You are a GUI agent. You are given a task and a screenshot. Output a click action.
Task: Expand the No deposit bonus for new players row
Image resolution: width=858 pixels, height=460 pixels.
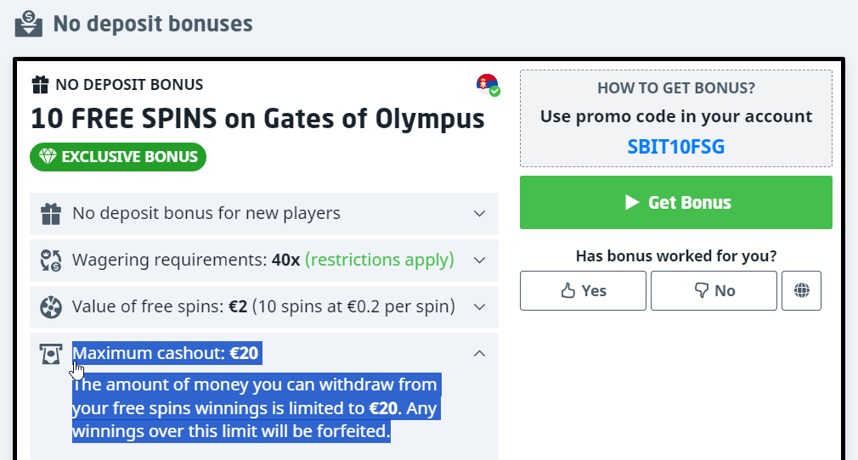coord(479,214)
